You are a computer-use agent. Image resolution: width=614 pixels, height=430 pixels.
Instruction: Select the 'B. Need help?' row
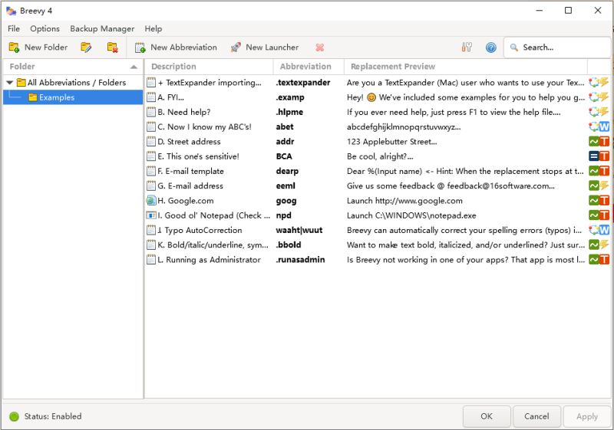coord(378,112)
